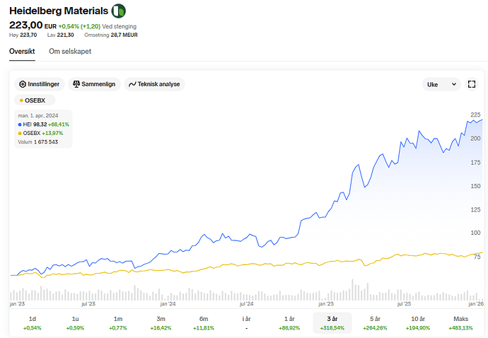Select the Maks time range

click(460, 323)
